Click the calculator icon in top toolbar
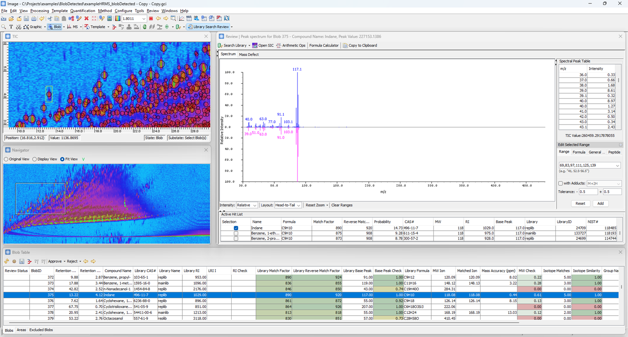 [x=109, y=19]
